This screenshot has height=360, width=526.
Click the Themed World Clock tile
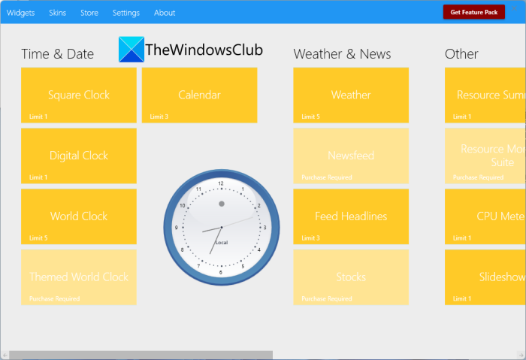(x=79, y=277)
